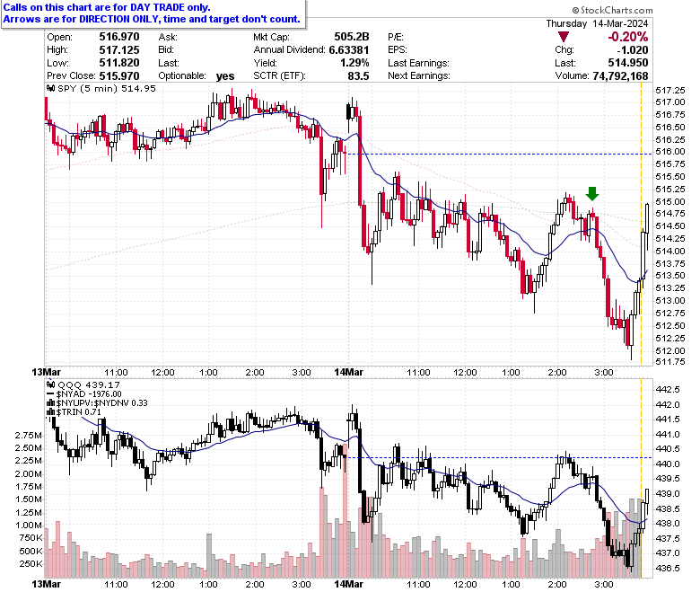Click the 517.25 price axis label

tap(670, 90)
